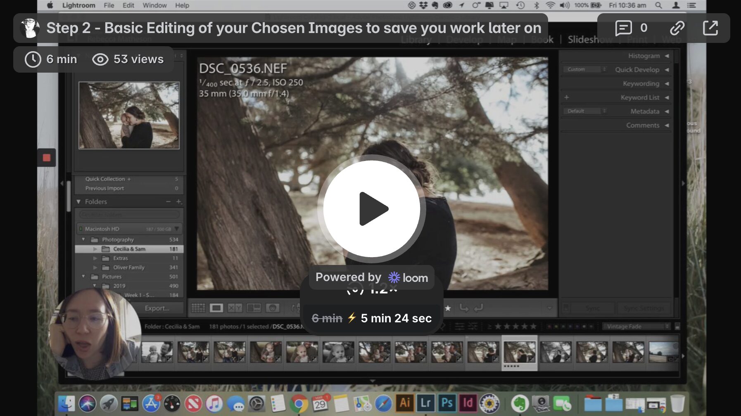Open People view face icon

pyautogui.click(x=272, y=308)
